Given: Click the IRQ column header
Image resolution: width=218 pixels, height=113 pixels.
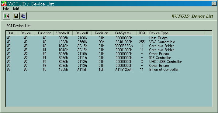Looking at the screenshot, I should pos(142,33).
